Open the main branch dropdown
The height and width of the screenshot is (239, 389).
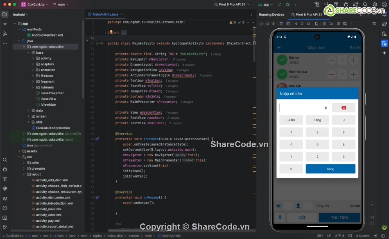coord(61,5)
